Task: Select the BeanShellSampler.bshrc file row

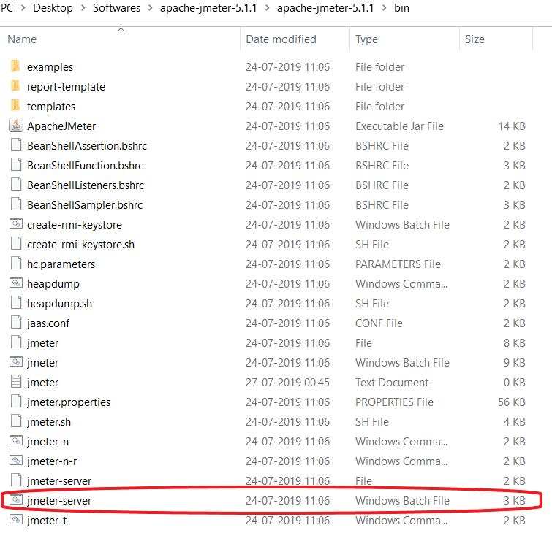Action: (x=85, y=204)
